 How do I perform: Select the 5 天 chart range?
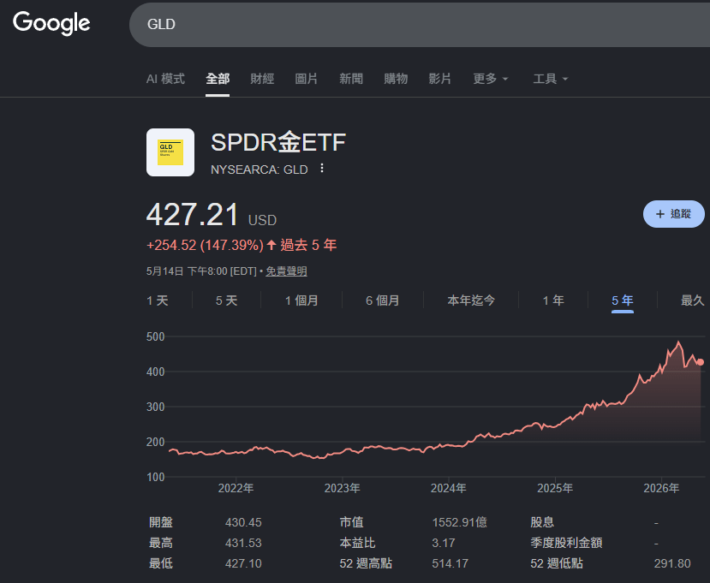tap(226, 300)
